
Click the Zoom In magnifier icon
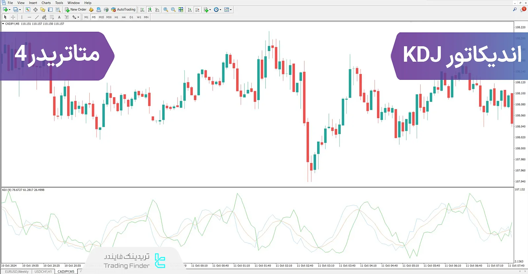[x=166, y=10]
